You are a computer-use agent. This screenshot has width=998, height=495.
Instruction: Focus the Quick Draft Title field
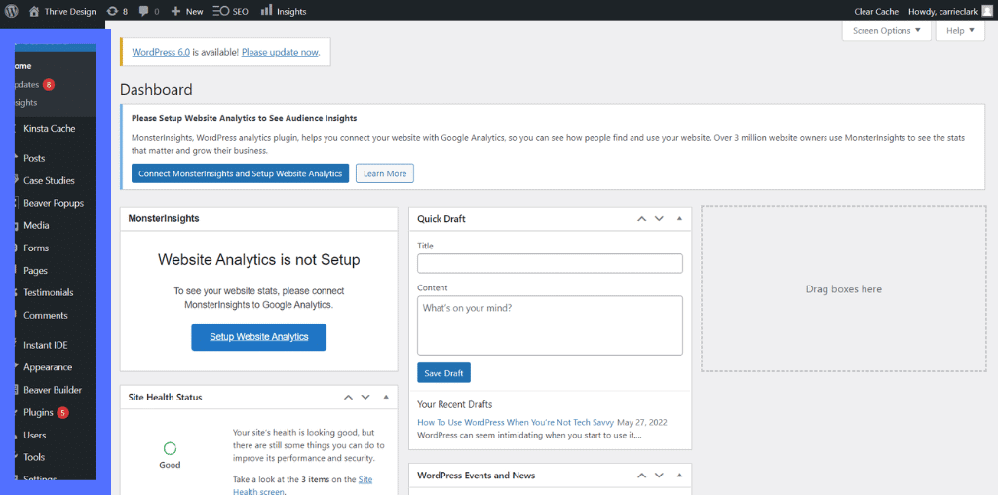tap(550, 263)
